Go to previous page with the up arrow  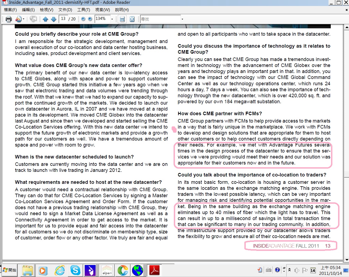click(45, 19)
